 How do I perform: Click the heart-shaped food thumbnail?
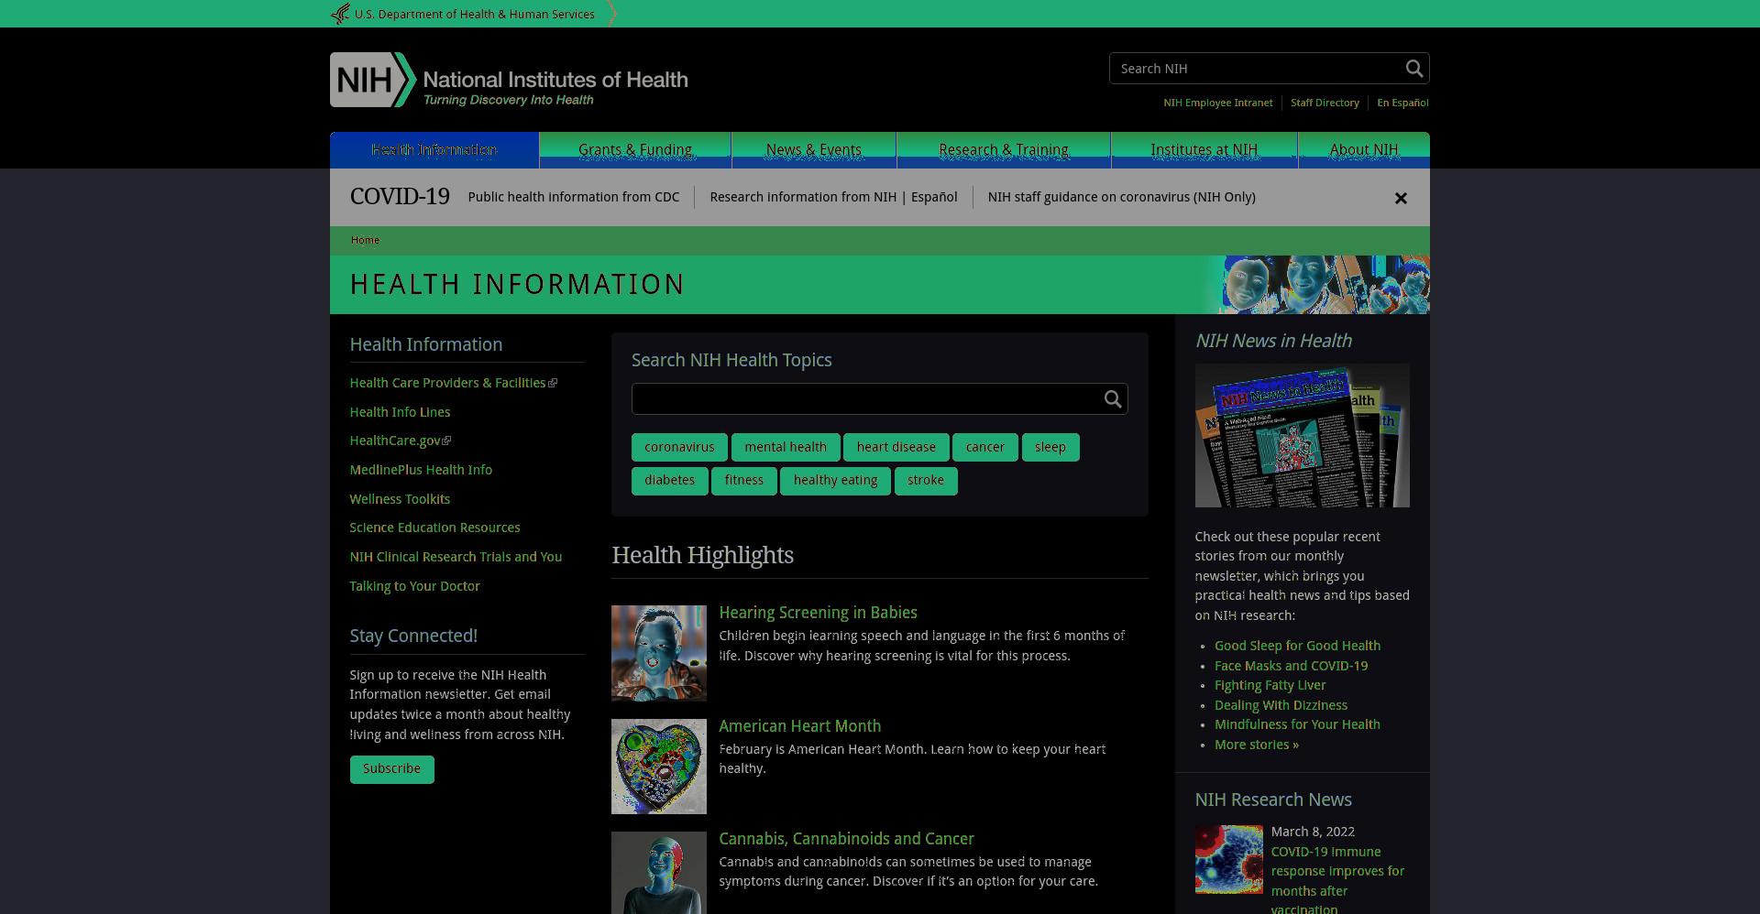[659, 767]
